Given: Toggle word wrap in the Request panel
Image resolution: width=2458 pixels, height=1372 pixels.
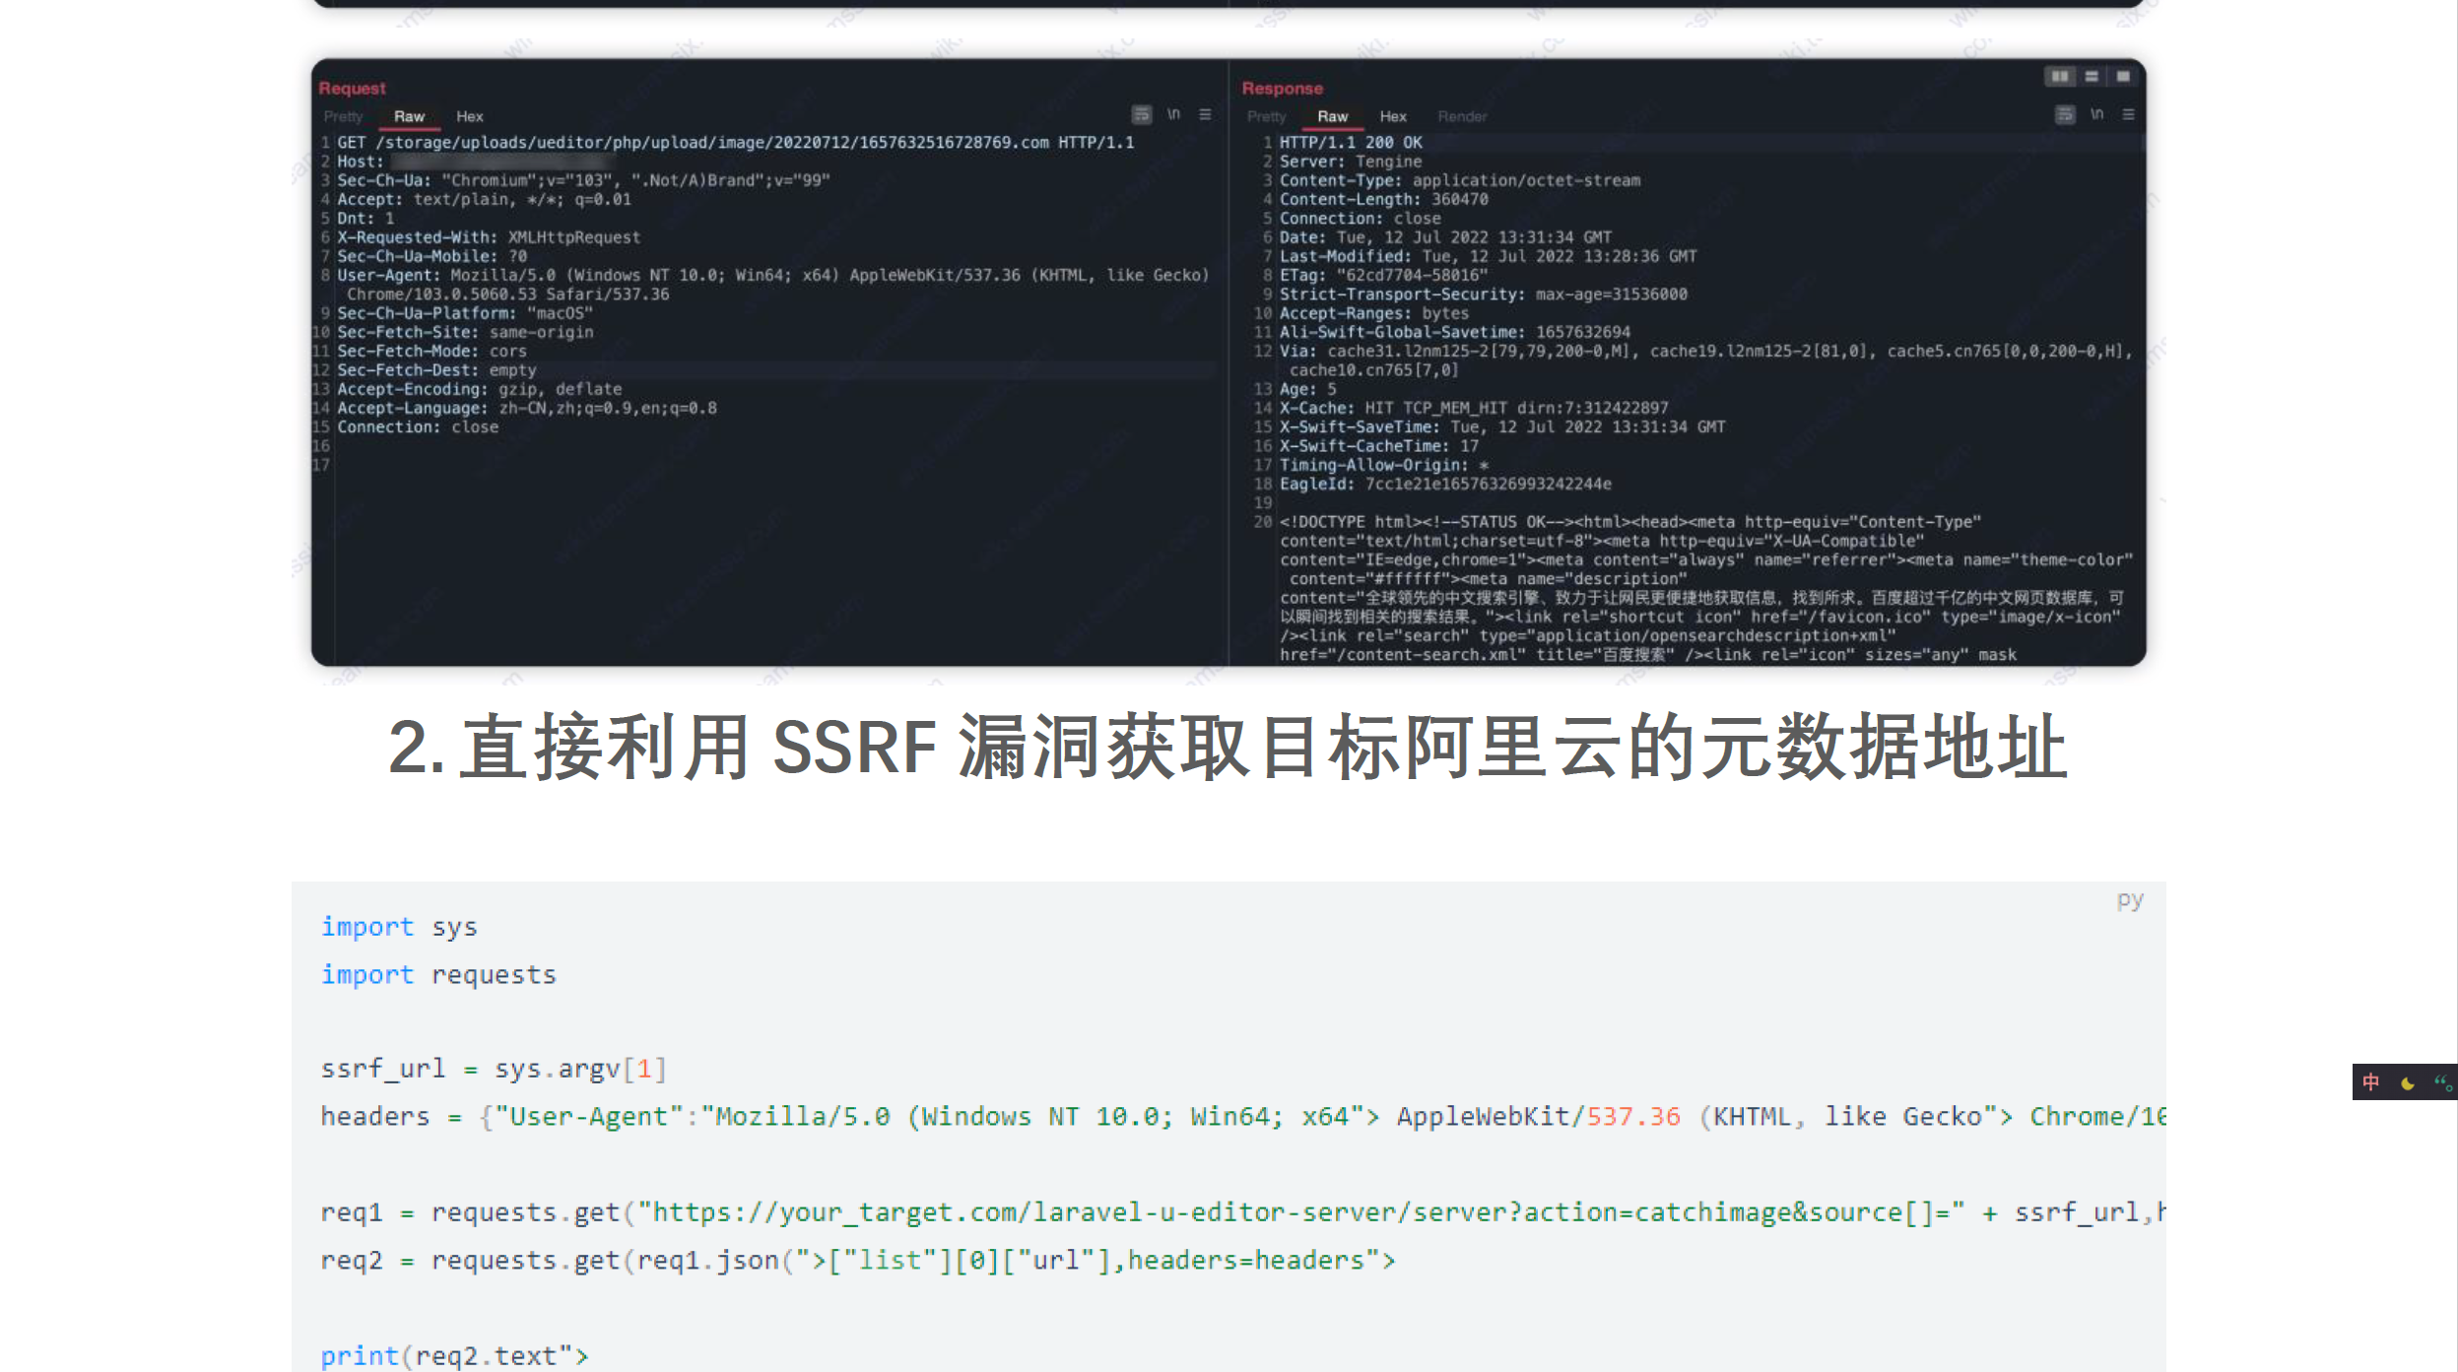Looking at the screenshot, I should (1141, 115).
